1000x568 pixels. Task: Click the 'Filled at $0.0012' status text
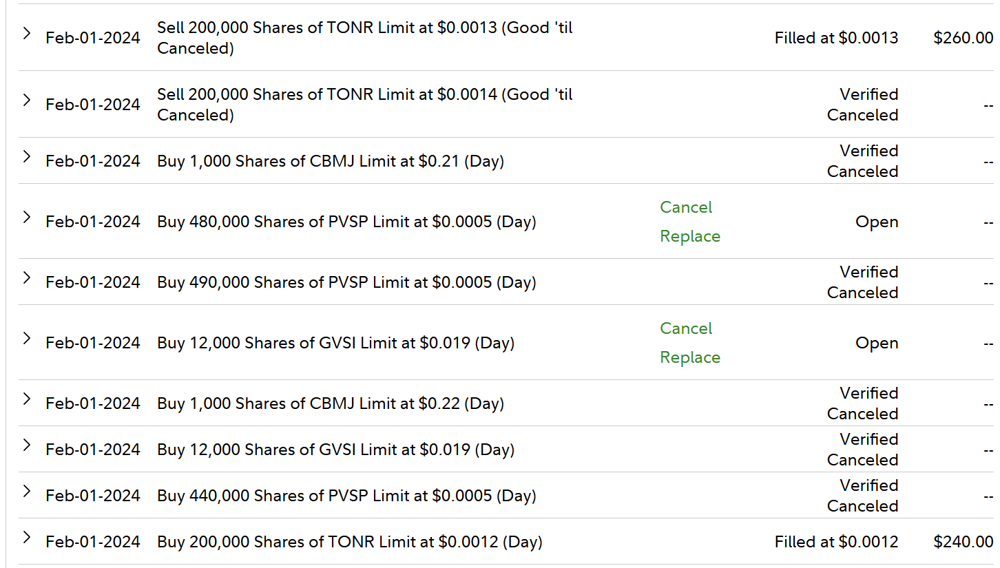point(835,542)
